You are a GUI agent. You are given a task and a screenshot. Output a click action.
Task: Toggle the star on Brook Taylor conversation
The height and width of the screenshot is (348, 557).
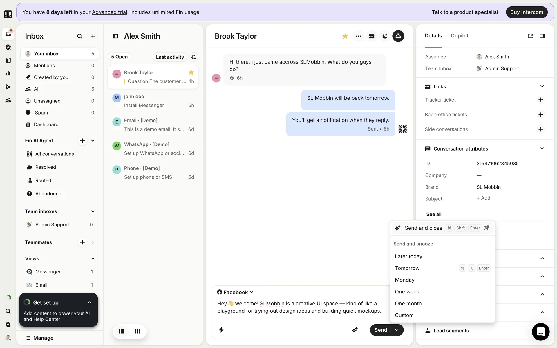[345, 36]
